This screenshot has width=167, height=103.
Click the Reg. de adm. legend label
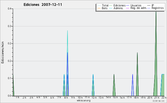click(x=139, y=8)
